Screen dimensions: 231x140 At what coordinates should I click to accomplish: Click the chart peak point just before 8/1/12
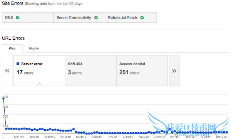(x=169, y=129)
